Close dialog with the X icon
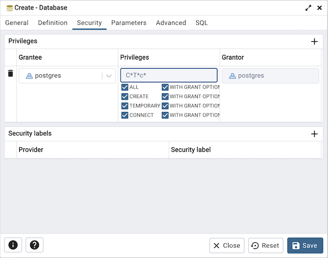This screenshot has height=258, width=328. 319,8
